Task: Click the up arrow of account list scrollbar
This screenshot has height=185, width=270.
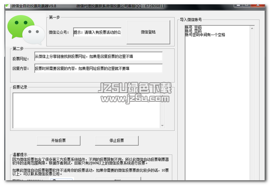Action: tap(252, 29)
